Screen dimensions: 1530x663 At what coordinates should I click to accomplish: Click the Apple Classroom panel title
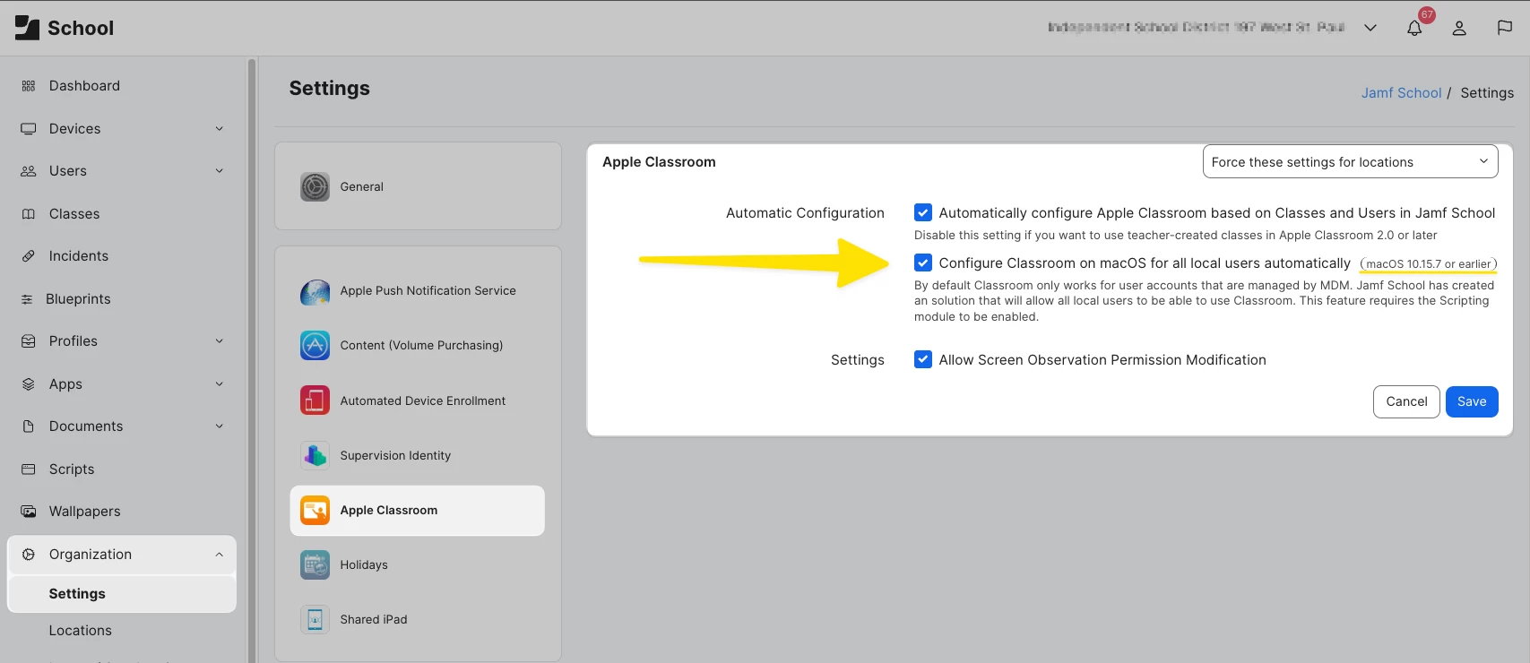pos(659,162)
